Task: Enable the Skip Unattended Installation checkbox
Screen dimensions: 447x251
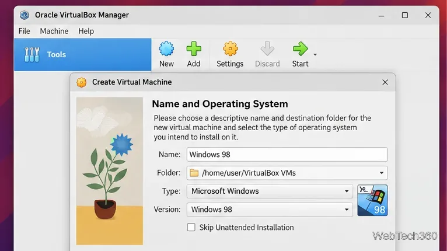Action: pos(191,227)
